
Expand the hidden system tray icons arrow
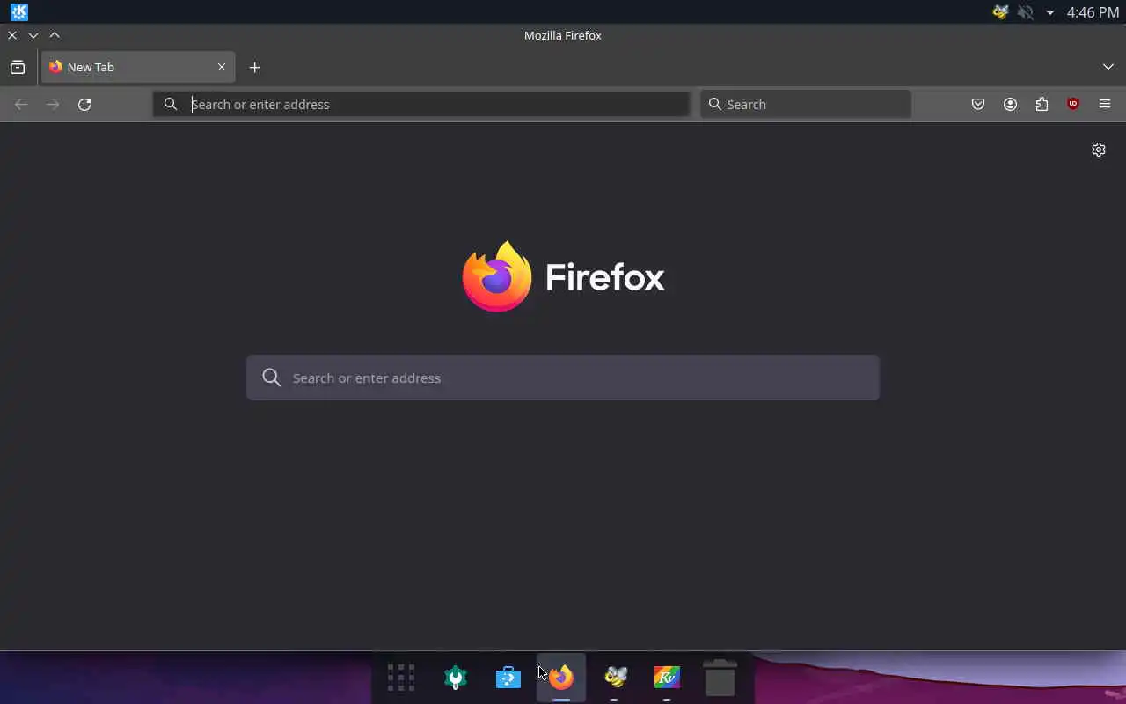click(1049, 13)
